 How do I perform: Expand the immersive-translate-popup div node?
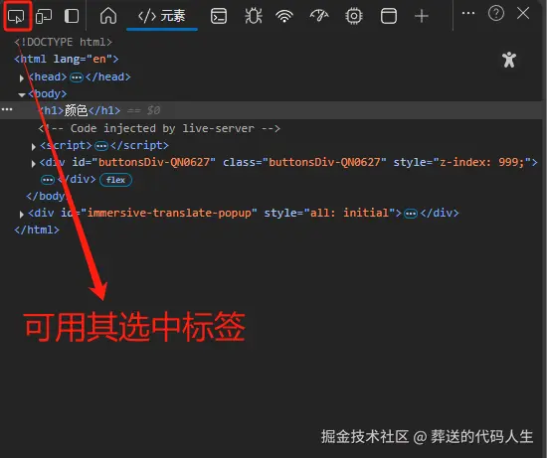(x=22, y=214)
